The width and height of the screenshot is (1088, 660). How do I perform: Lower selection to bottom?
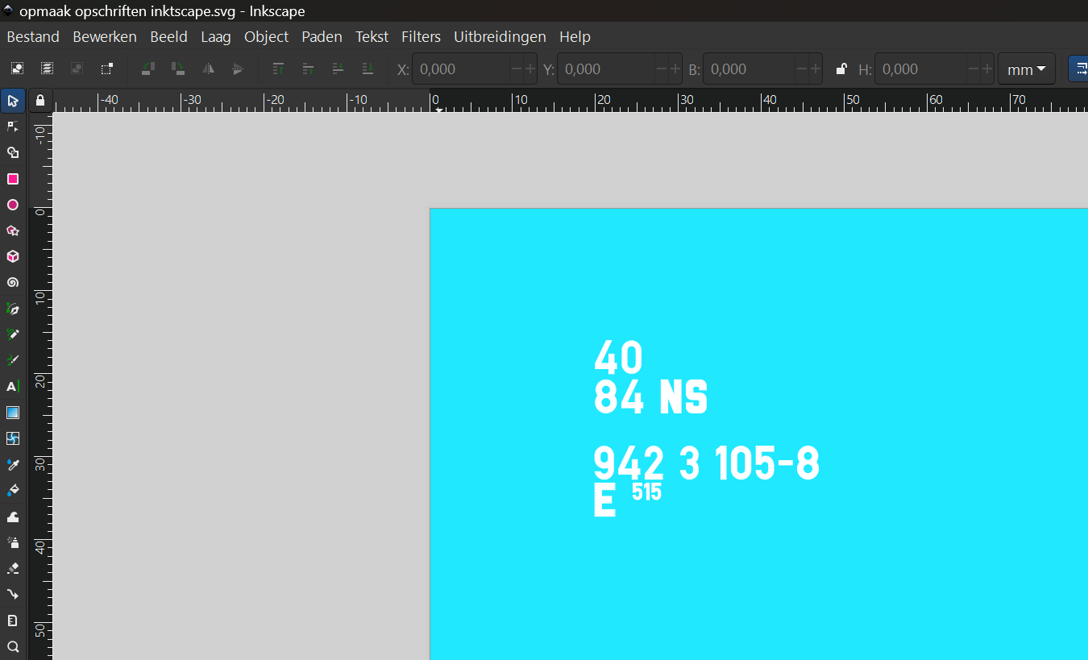pos(368,68)
